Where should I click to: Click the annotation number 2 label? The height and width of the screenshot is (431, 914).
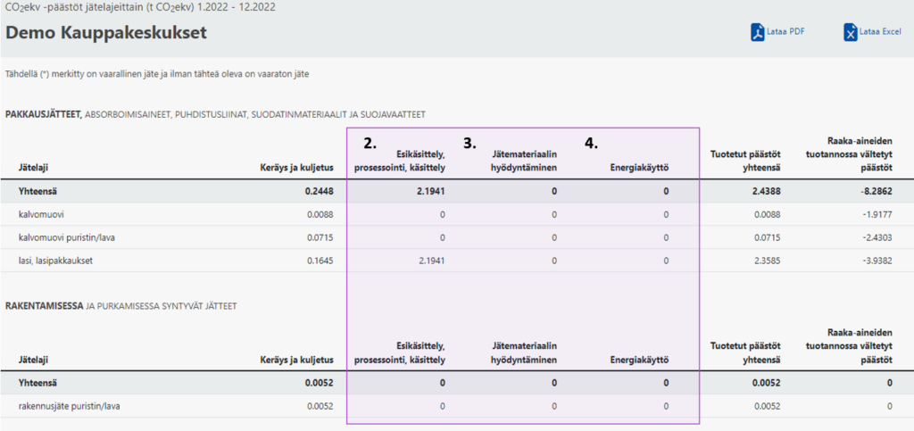[368, 142]
